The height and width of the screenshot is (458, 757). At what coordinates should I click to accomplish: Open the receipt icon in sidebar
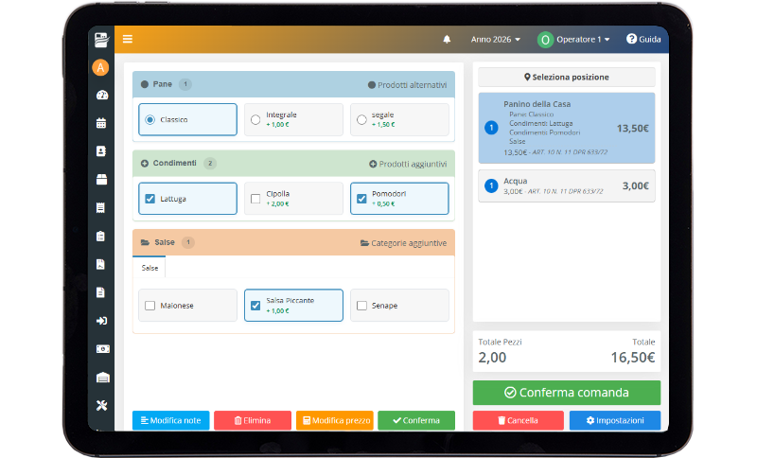coord(100,207)
